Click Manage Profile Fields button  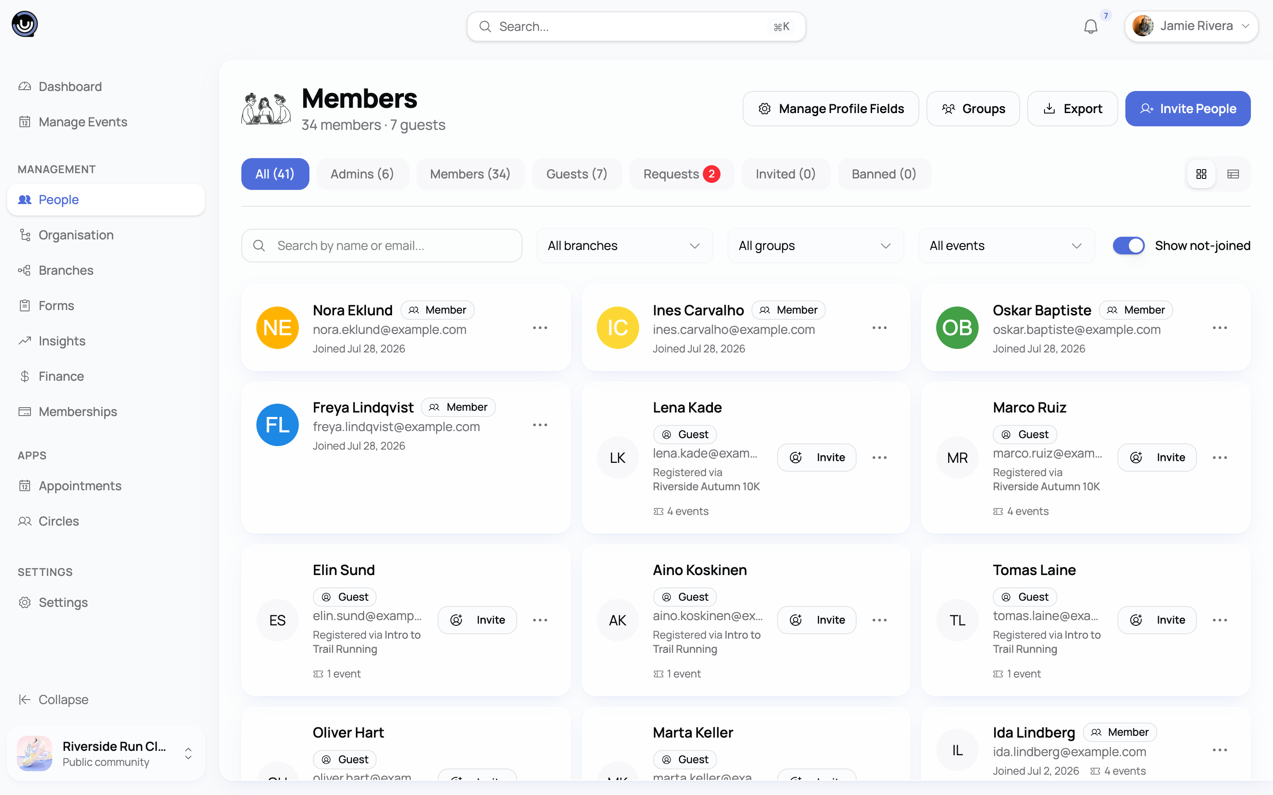pos(831,109)
